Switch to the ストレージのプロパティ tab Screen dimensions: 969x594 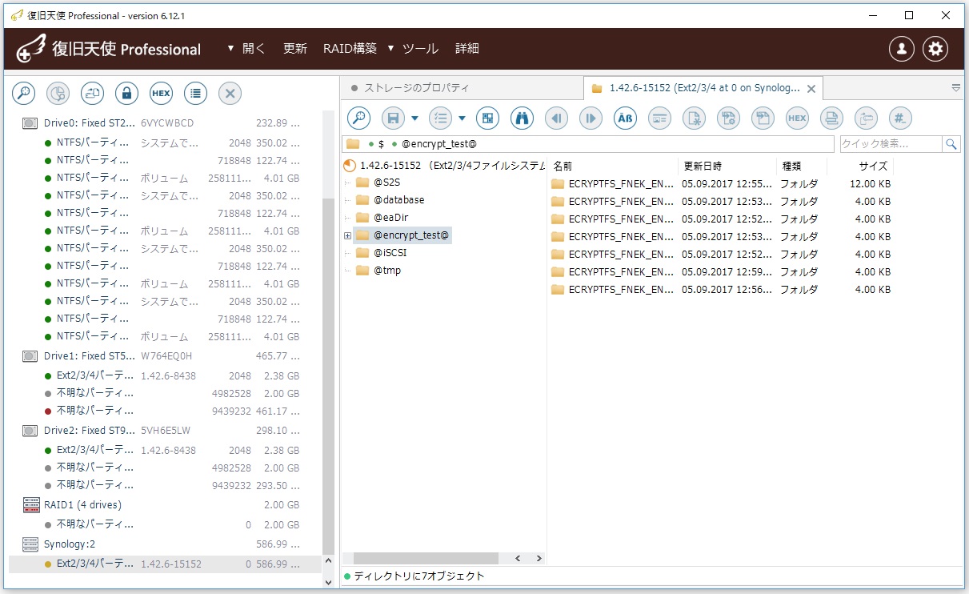tap(462, 88)
